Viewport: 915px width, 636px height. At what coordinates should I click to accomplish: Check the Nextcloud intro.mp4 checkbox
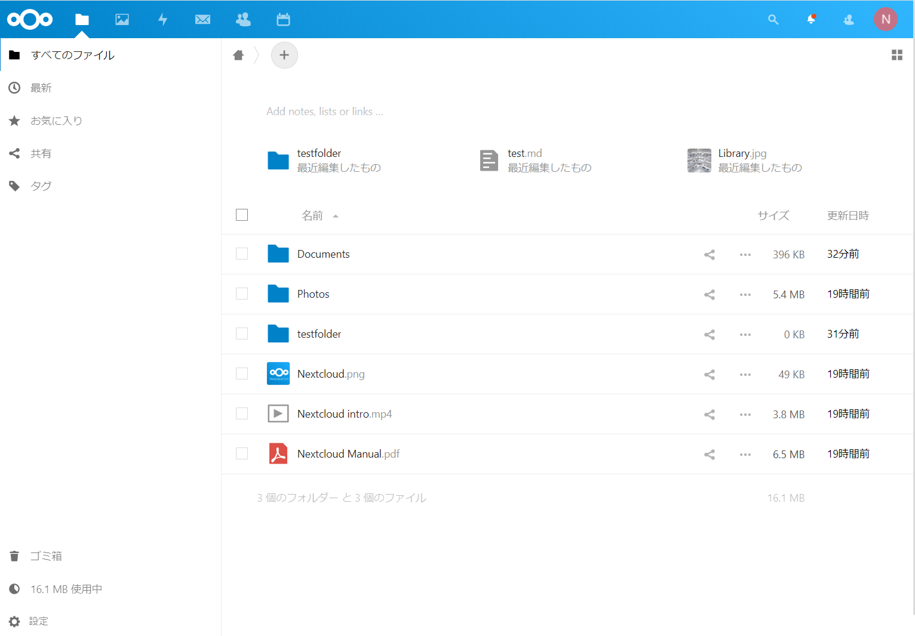(x=242, y=413)
